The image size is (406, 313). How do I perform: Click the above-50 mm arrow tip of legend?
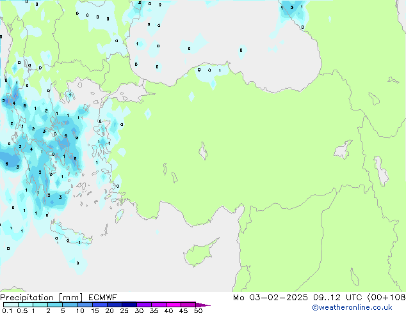pyautogui.click(x=203, y=305)
